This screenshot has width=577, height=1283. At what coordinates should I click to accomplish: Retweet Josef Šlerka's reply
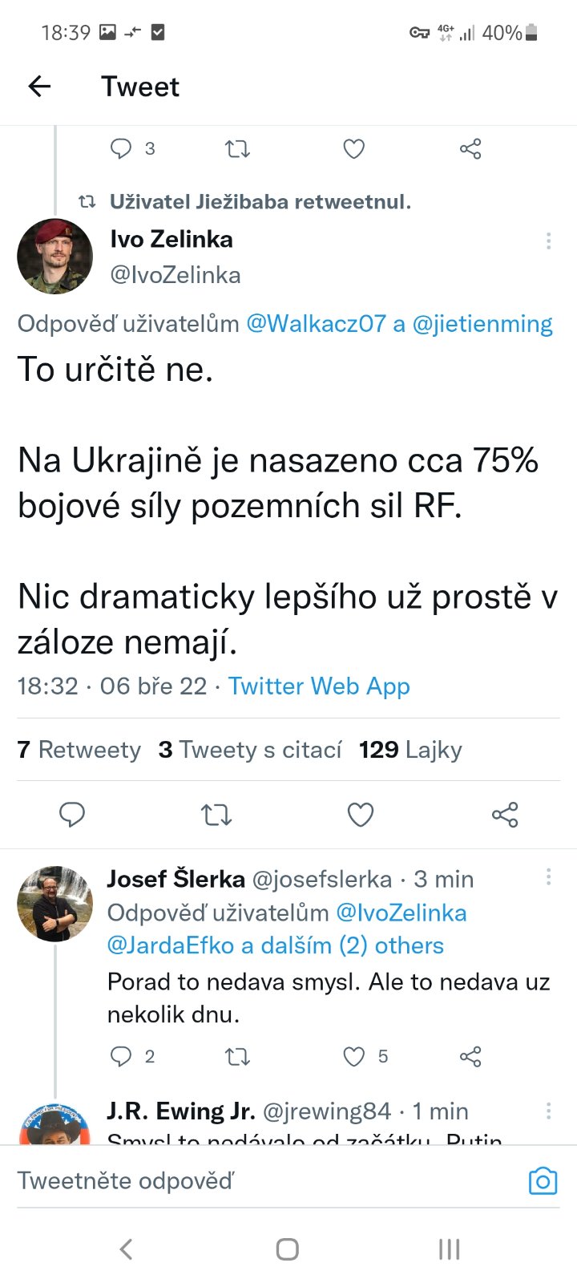(x=237, y=1056)
